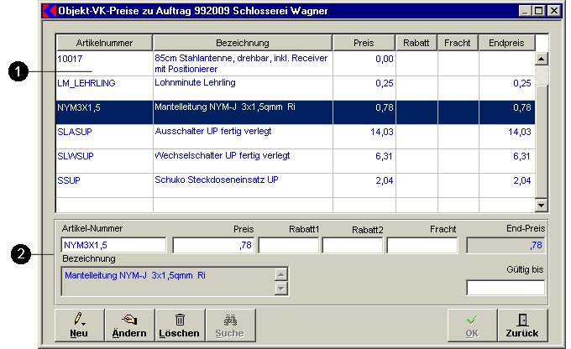Click the app icon in title bar

[48, 11]
